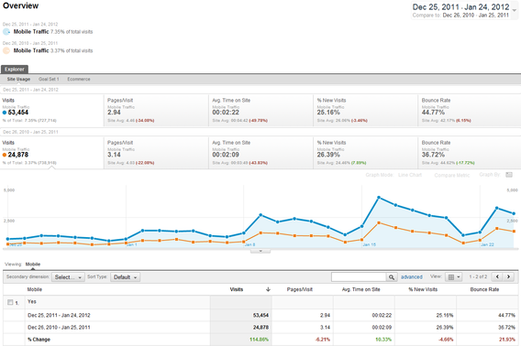This screenshot has height=346, width=521.
Task: Click the Jan 15 peak data point
Action: (379, 198)
